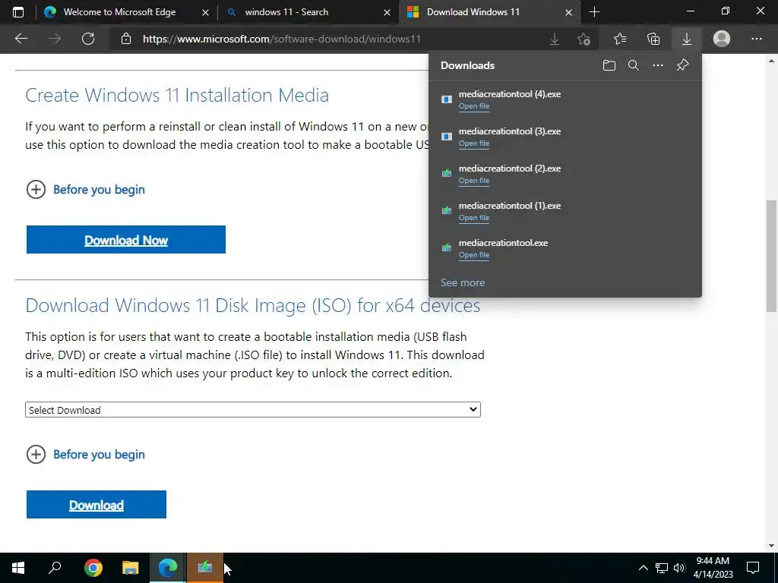
Task: Click the page vertical scrollbar thumb
Action: coord(771,256)
